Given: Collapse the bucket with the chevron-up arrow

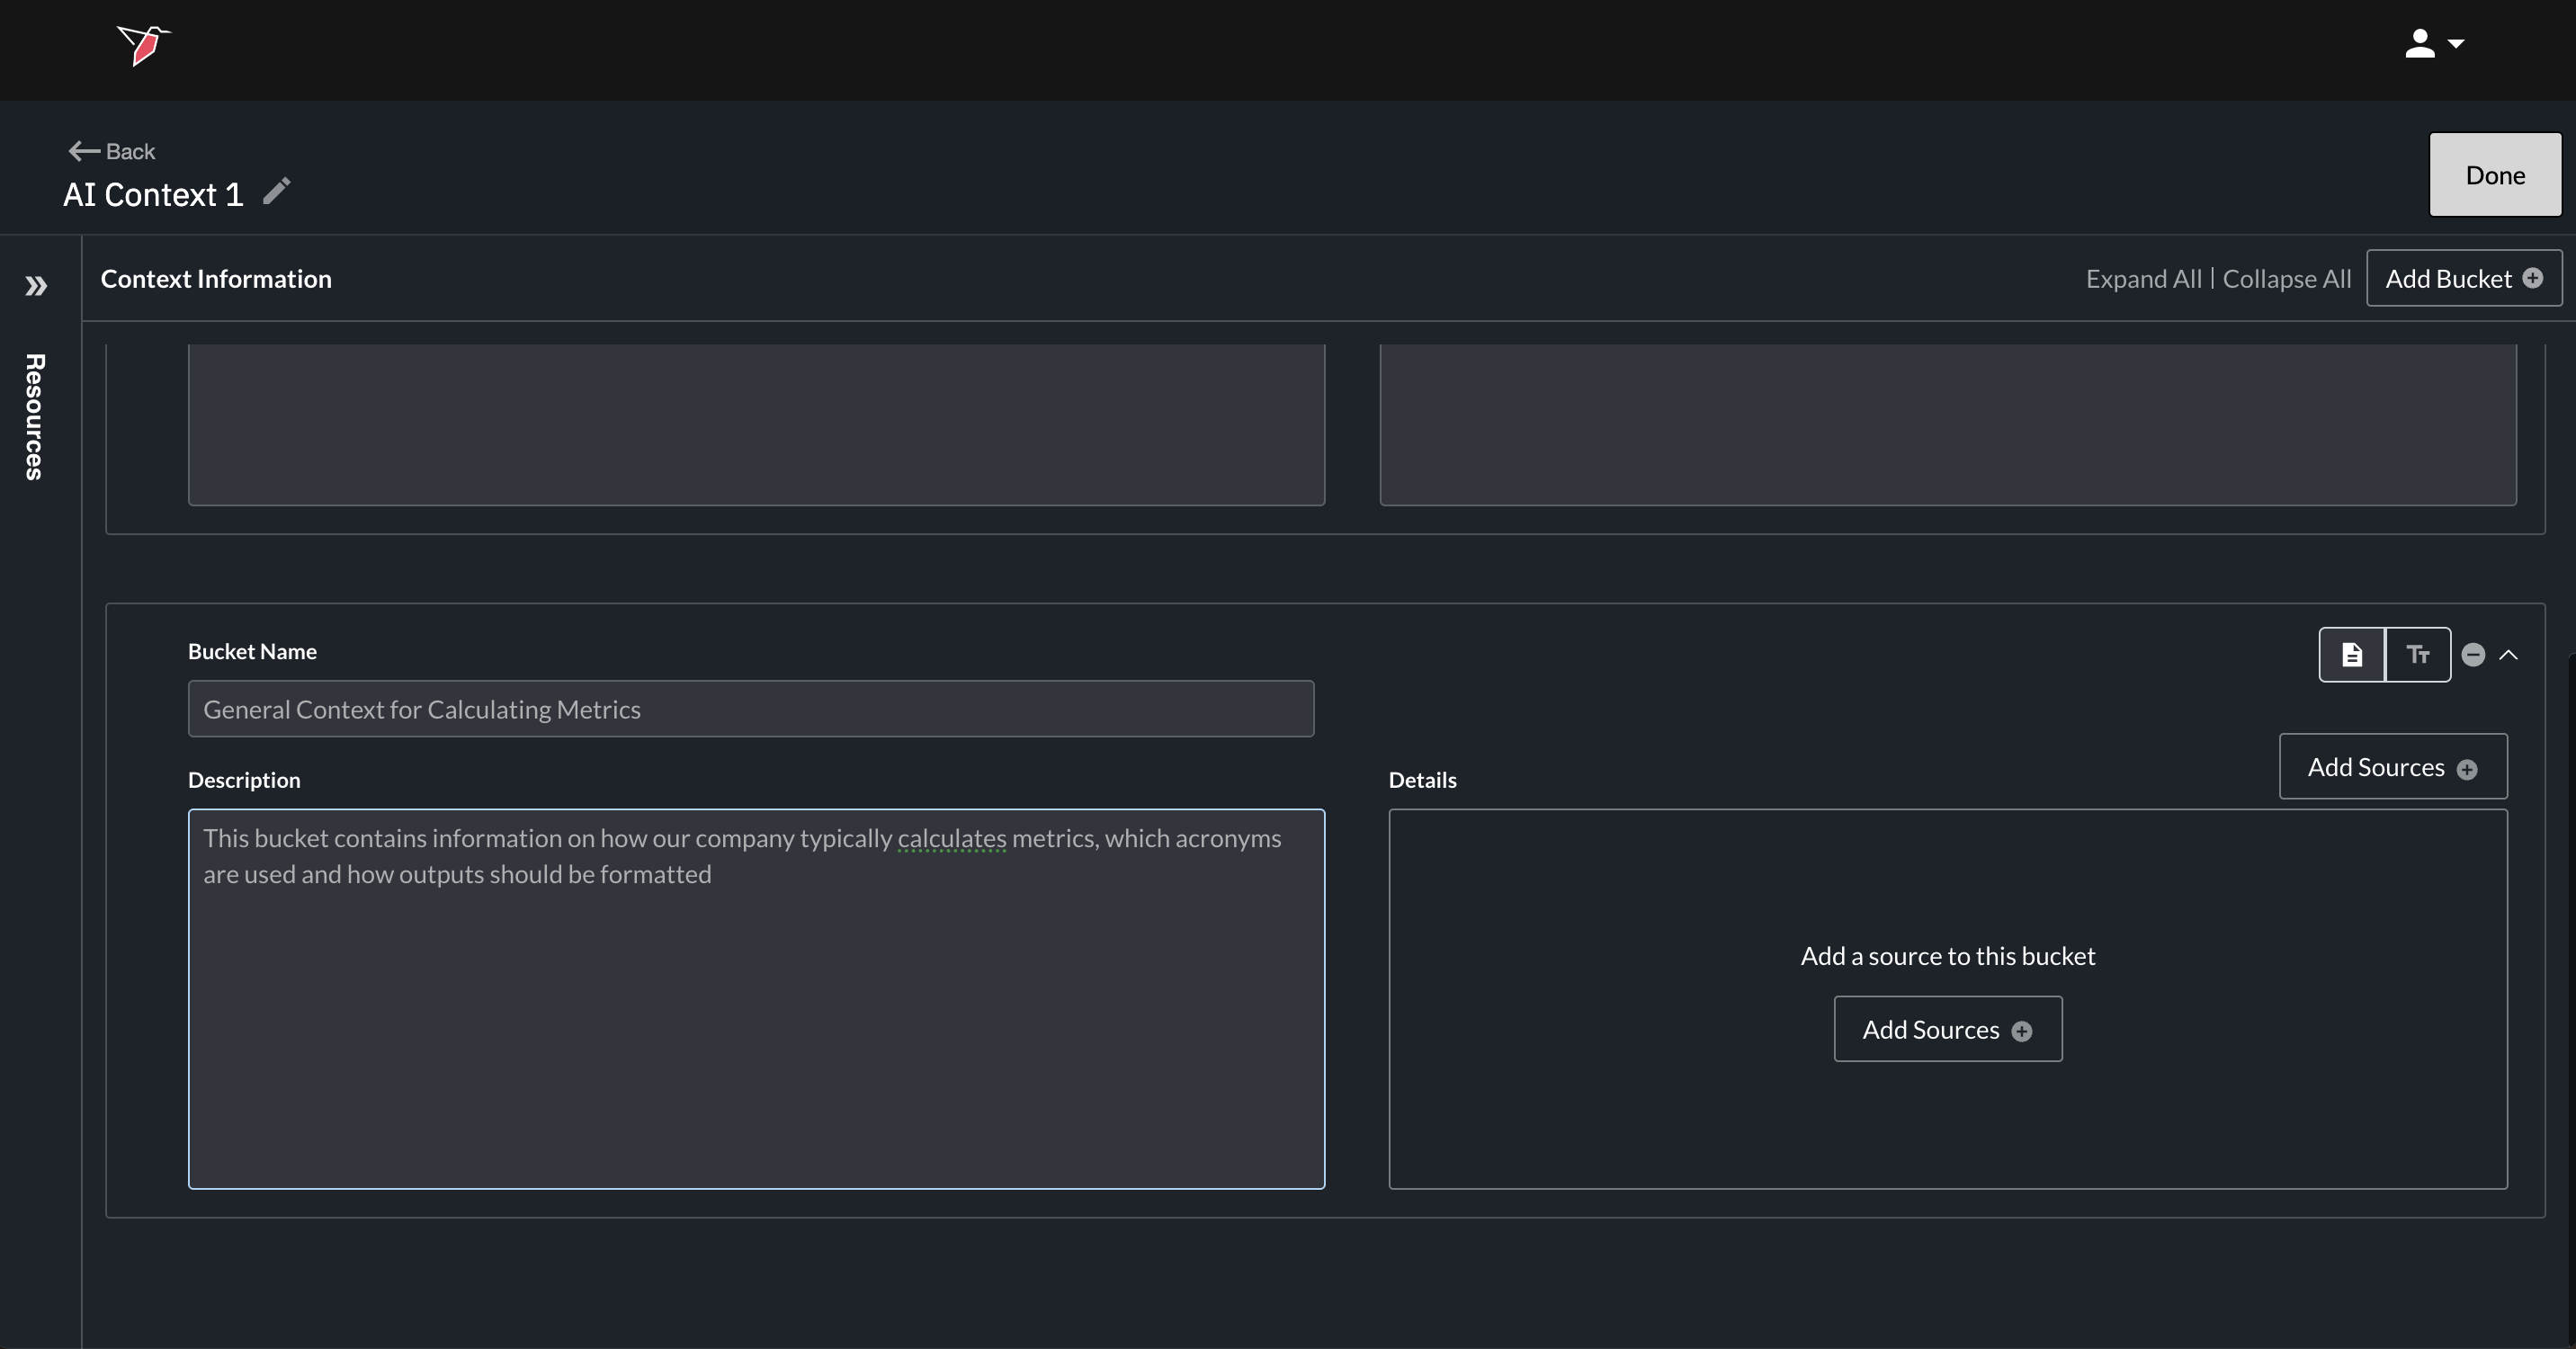Looking at the screenshot, I should (2508, 655).
